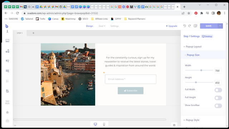Open the Settings tab
Viewport: 229px width, 129px height.
(114, 26)
